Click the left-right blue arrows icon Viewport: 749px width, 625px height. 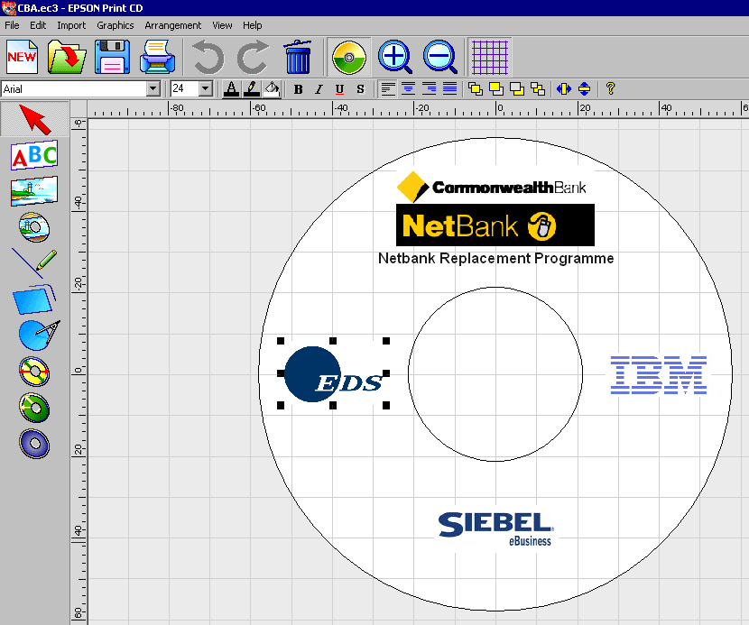[x=564, y=88]
